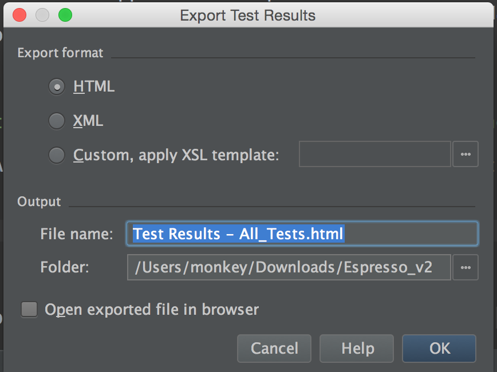Open Help for exporting test results
This screenshot has width=497, height=372.
(357, 348)
